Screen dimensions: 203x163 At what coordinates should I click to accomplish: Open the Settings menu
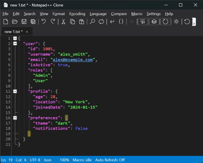pos(153,14)
